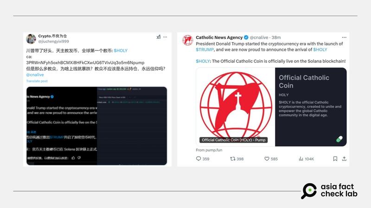Open Catholic News Agency avatar
Image resolution: width=371 pixels, height=208 pixels.
[188, 40]
